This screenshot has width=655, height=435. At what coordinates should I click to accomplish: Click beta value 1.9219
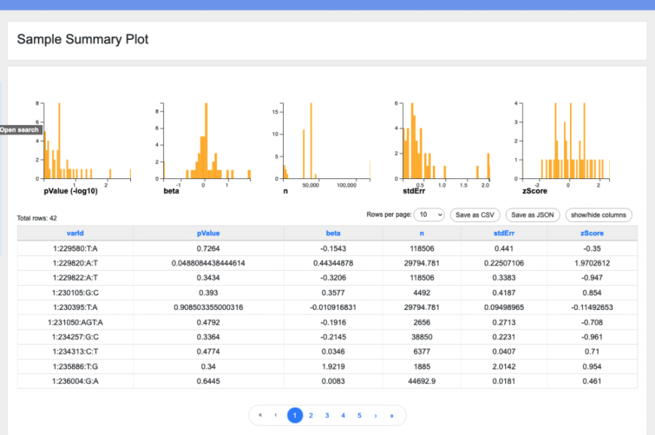tap(333, 367)
